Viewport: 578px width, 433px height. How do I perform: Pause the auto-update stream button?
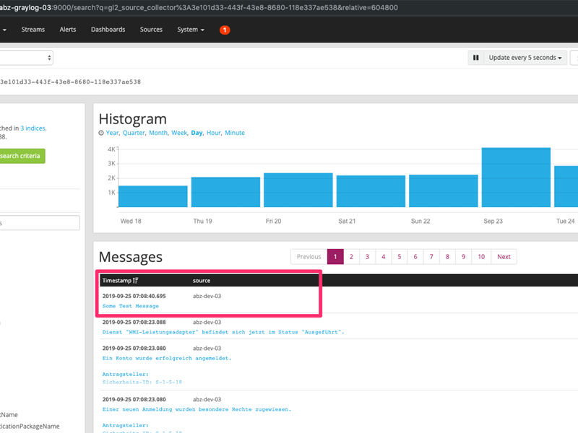click(x=476, y=58)
